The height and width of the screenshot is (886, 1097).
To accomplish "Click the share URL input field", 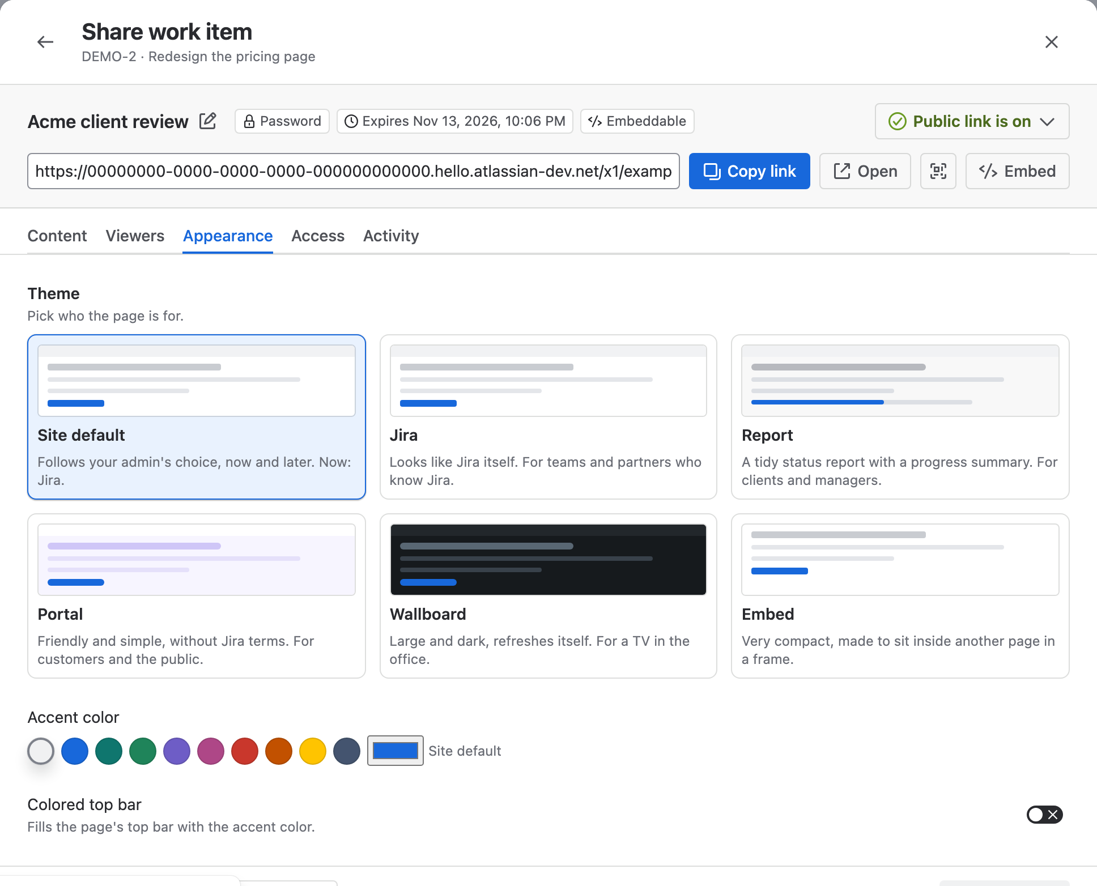I will [354, 171].
